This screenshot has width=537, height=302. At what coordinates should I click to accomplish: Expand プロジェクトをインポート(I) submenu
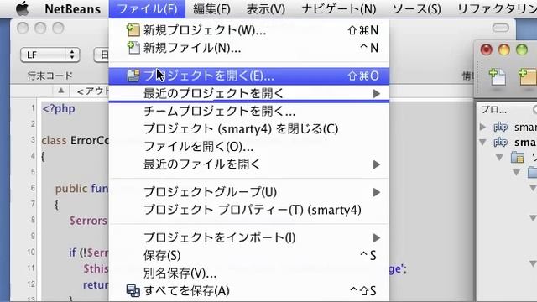[249, 237]
